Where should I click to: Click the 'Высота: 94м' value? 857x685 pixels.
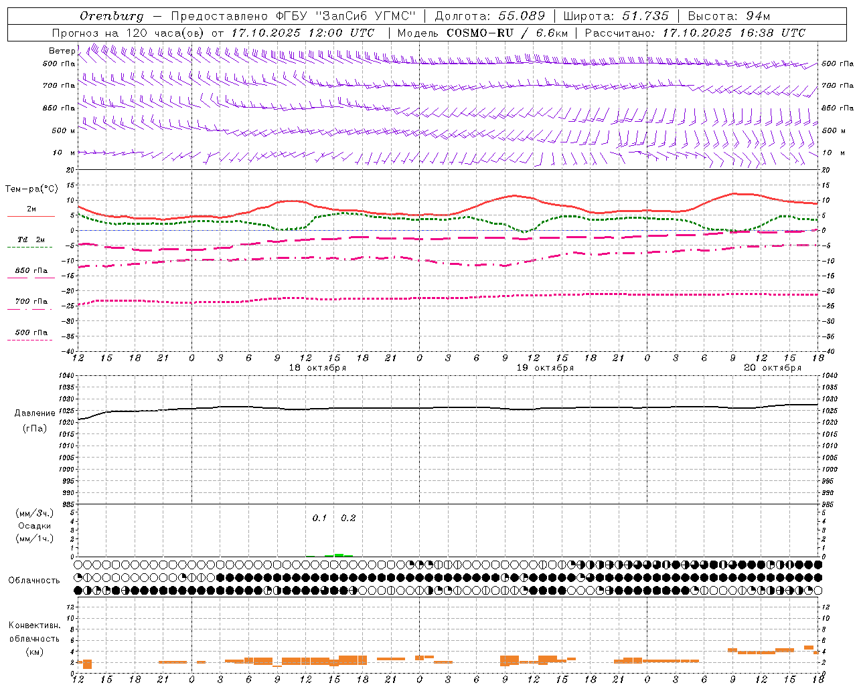coord(729,16)
